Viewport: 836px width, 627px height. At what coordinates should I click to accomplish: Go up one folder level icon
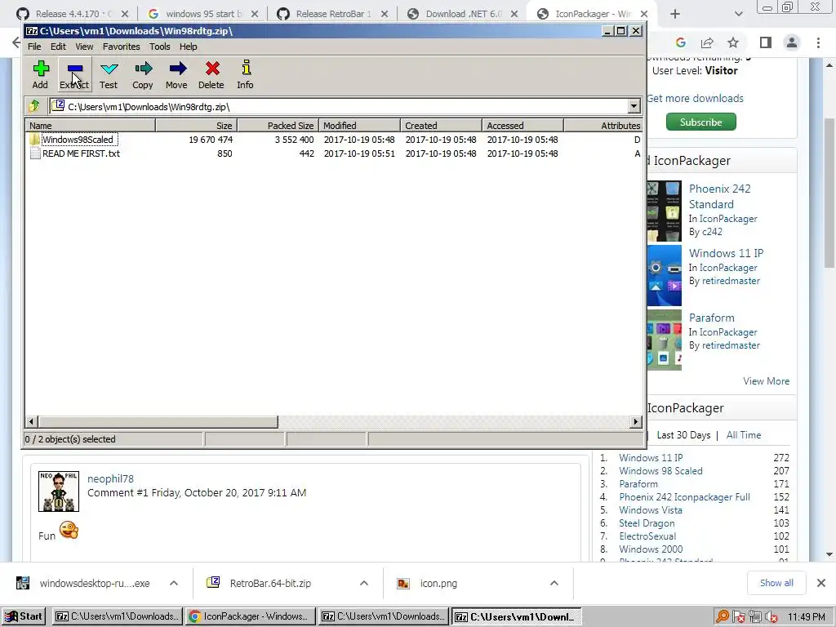34,106
